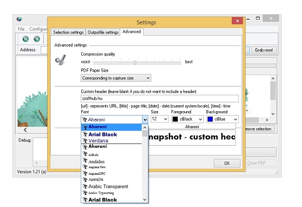Select the Aparajita font entry

(x=111, y=180)
